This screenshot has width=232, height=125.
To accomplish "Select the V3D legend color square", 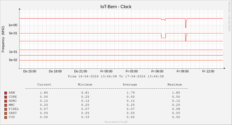I will tap(6, 117).
